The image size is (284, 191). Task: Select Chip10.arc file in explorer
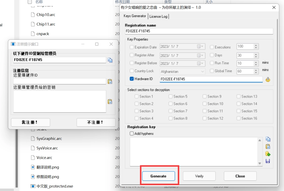pyautogui.click(x=46, y=15)
